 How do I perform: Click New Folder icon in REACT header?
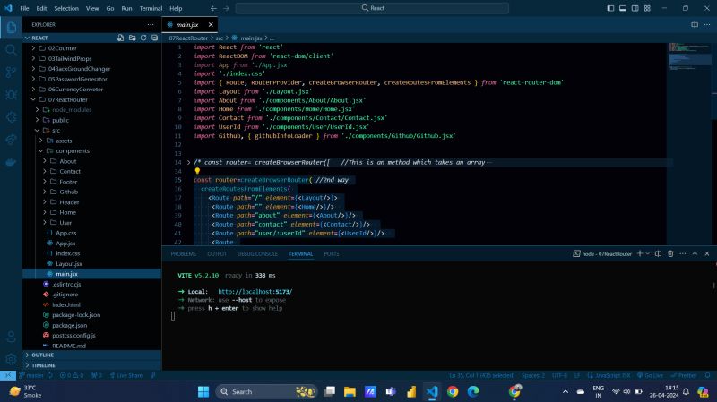tap(132, 38)
